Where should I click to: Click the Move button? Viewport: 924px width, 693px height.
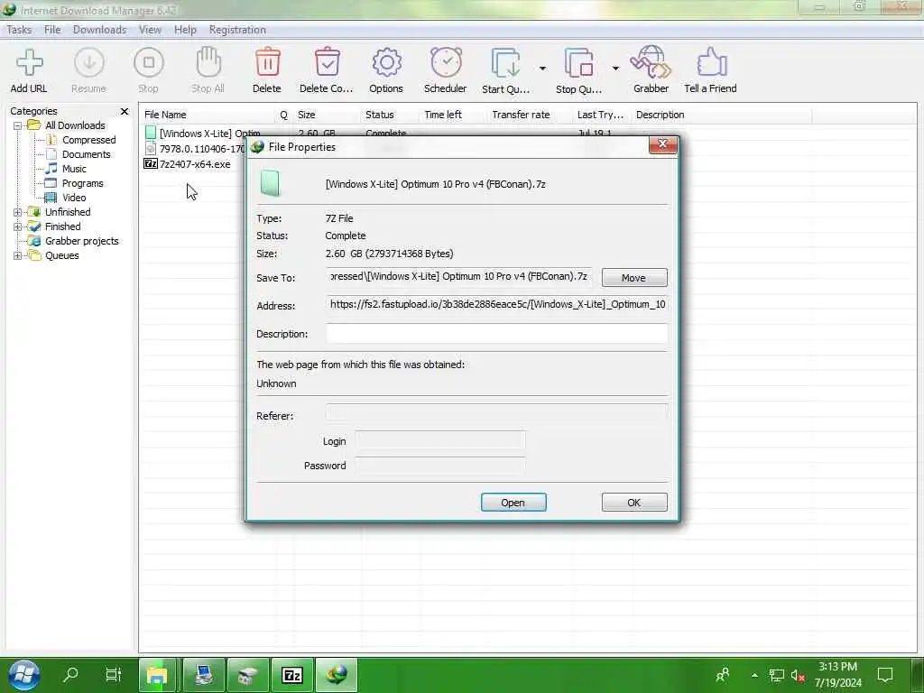tap(634, 278)
